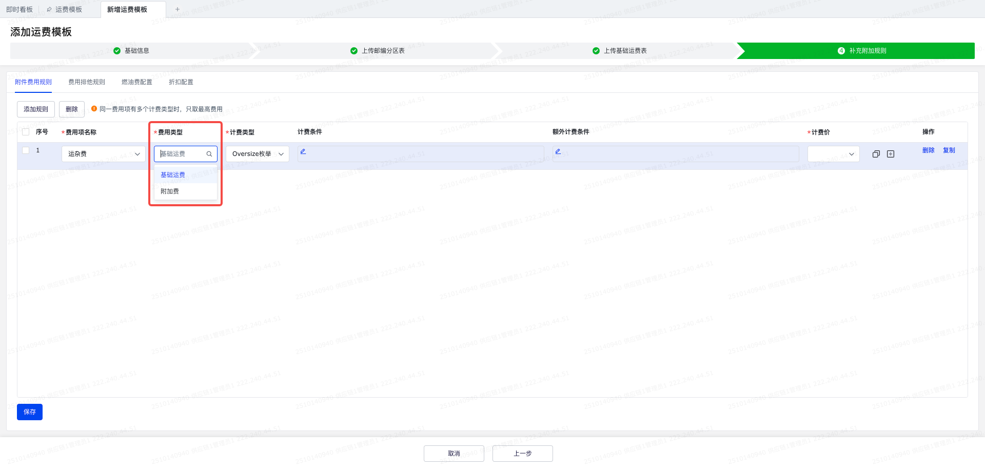985x470 pixels.
Task: Click the search magnifier in 费用类型 field
Action: pyautogui.click(x=209, y=154)
